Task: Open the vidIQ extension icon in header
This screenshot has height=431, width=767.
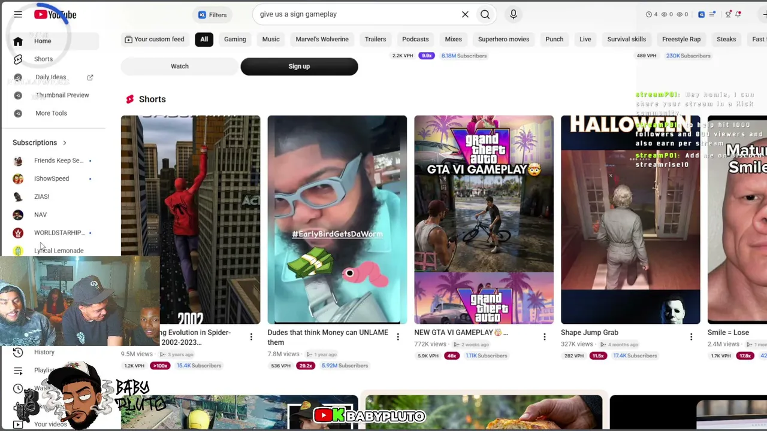Action: point(701,14)
